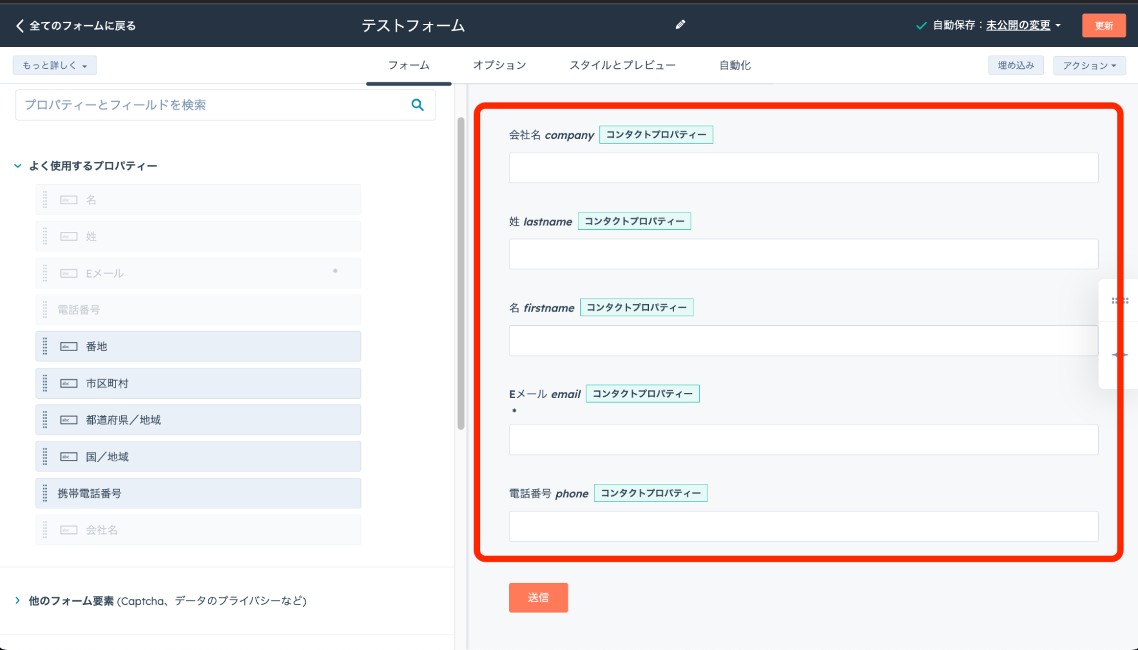This screenshot has width=1138, height=650.
Task: Click the drag handle of 番地 field
Action: pyautogui.click(x=45, y=346)
